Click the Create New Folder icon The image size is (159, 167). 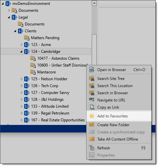pos(91,125)
